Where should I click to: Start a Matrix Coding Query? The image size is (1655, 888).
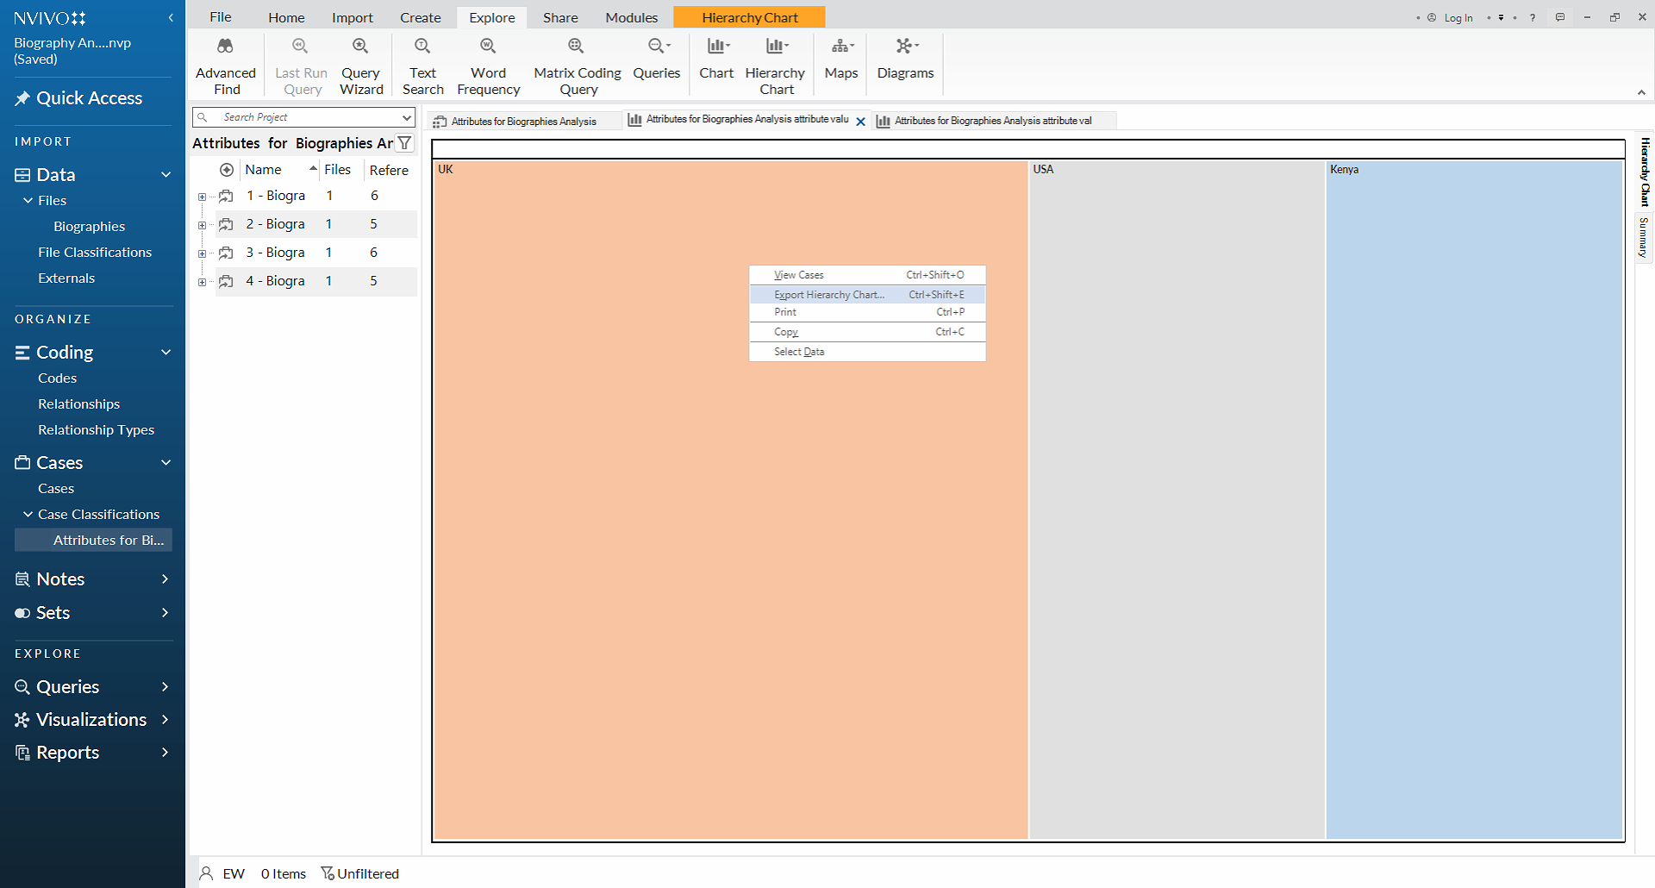(577, 66)
